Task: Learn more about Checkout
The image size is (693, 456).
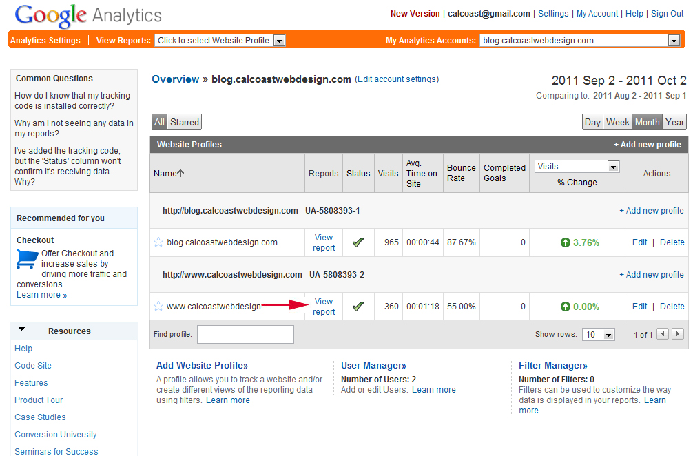Action: pyautogui.click(x=41, y=295)
